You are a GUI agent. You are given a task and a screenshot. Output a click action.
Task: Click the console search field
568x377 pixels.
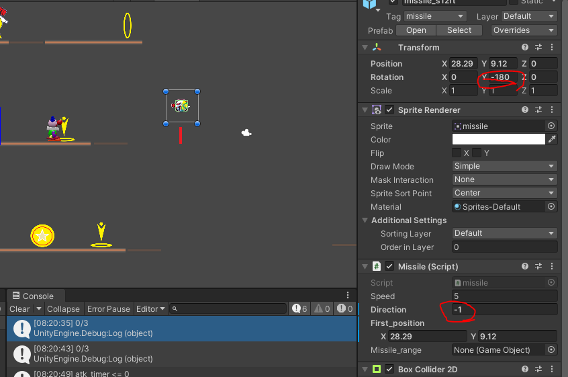(x=228, y=309)
